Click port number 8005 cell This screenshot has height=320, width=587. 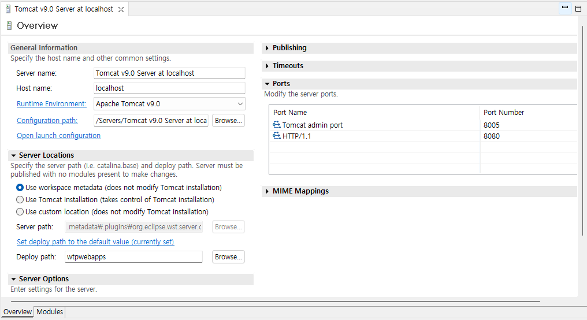(491, 125)
